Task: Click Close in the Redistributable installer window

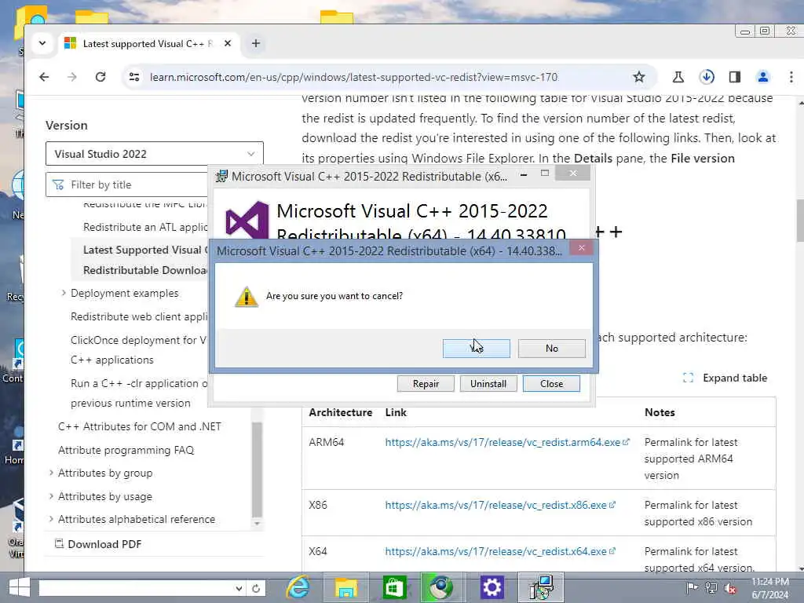Action: pyautogui.click(x=551, y=383)
